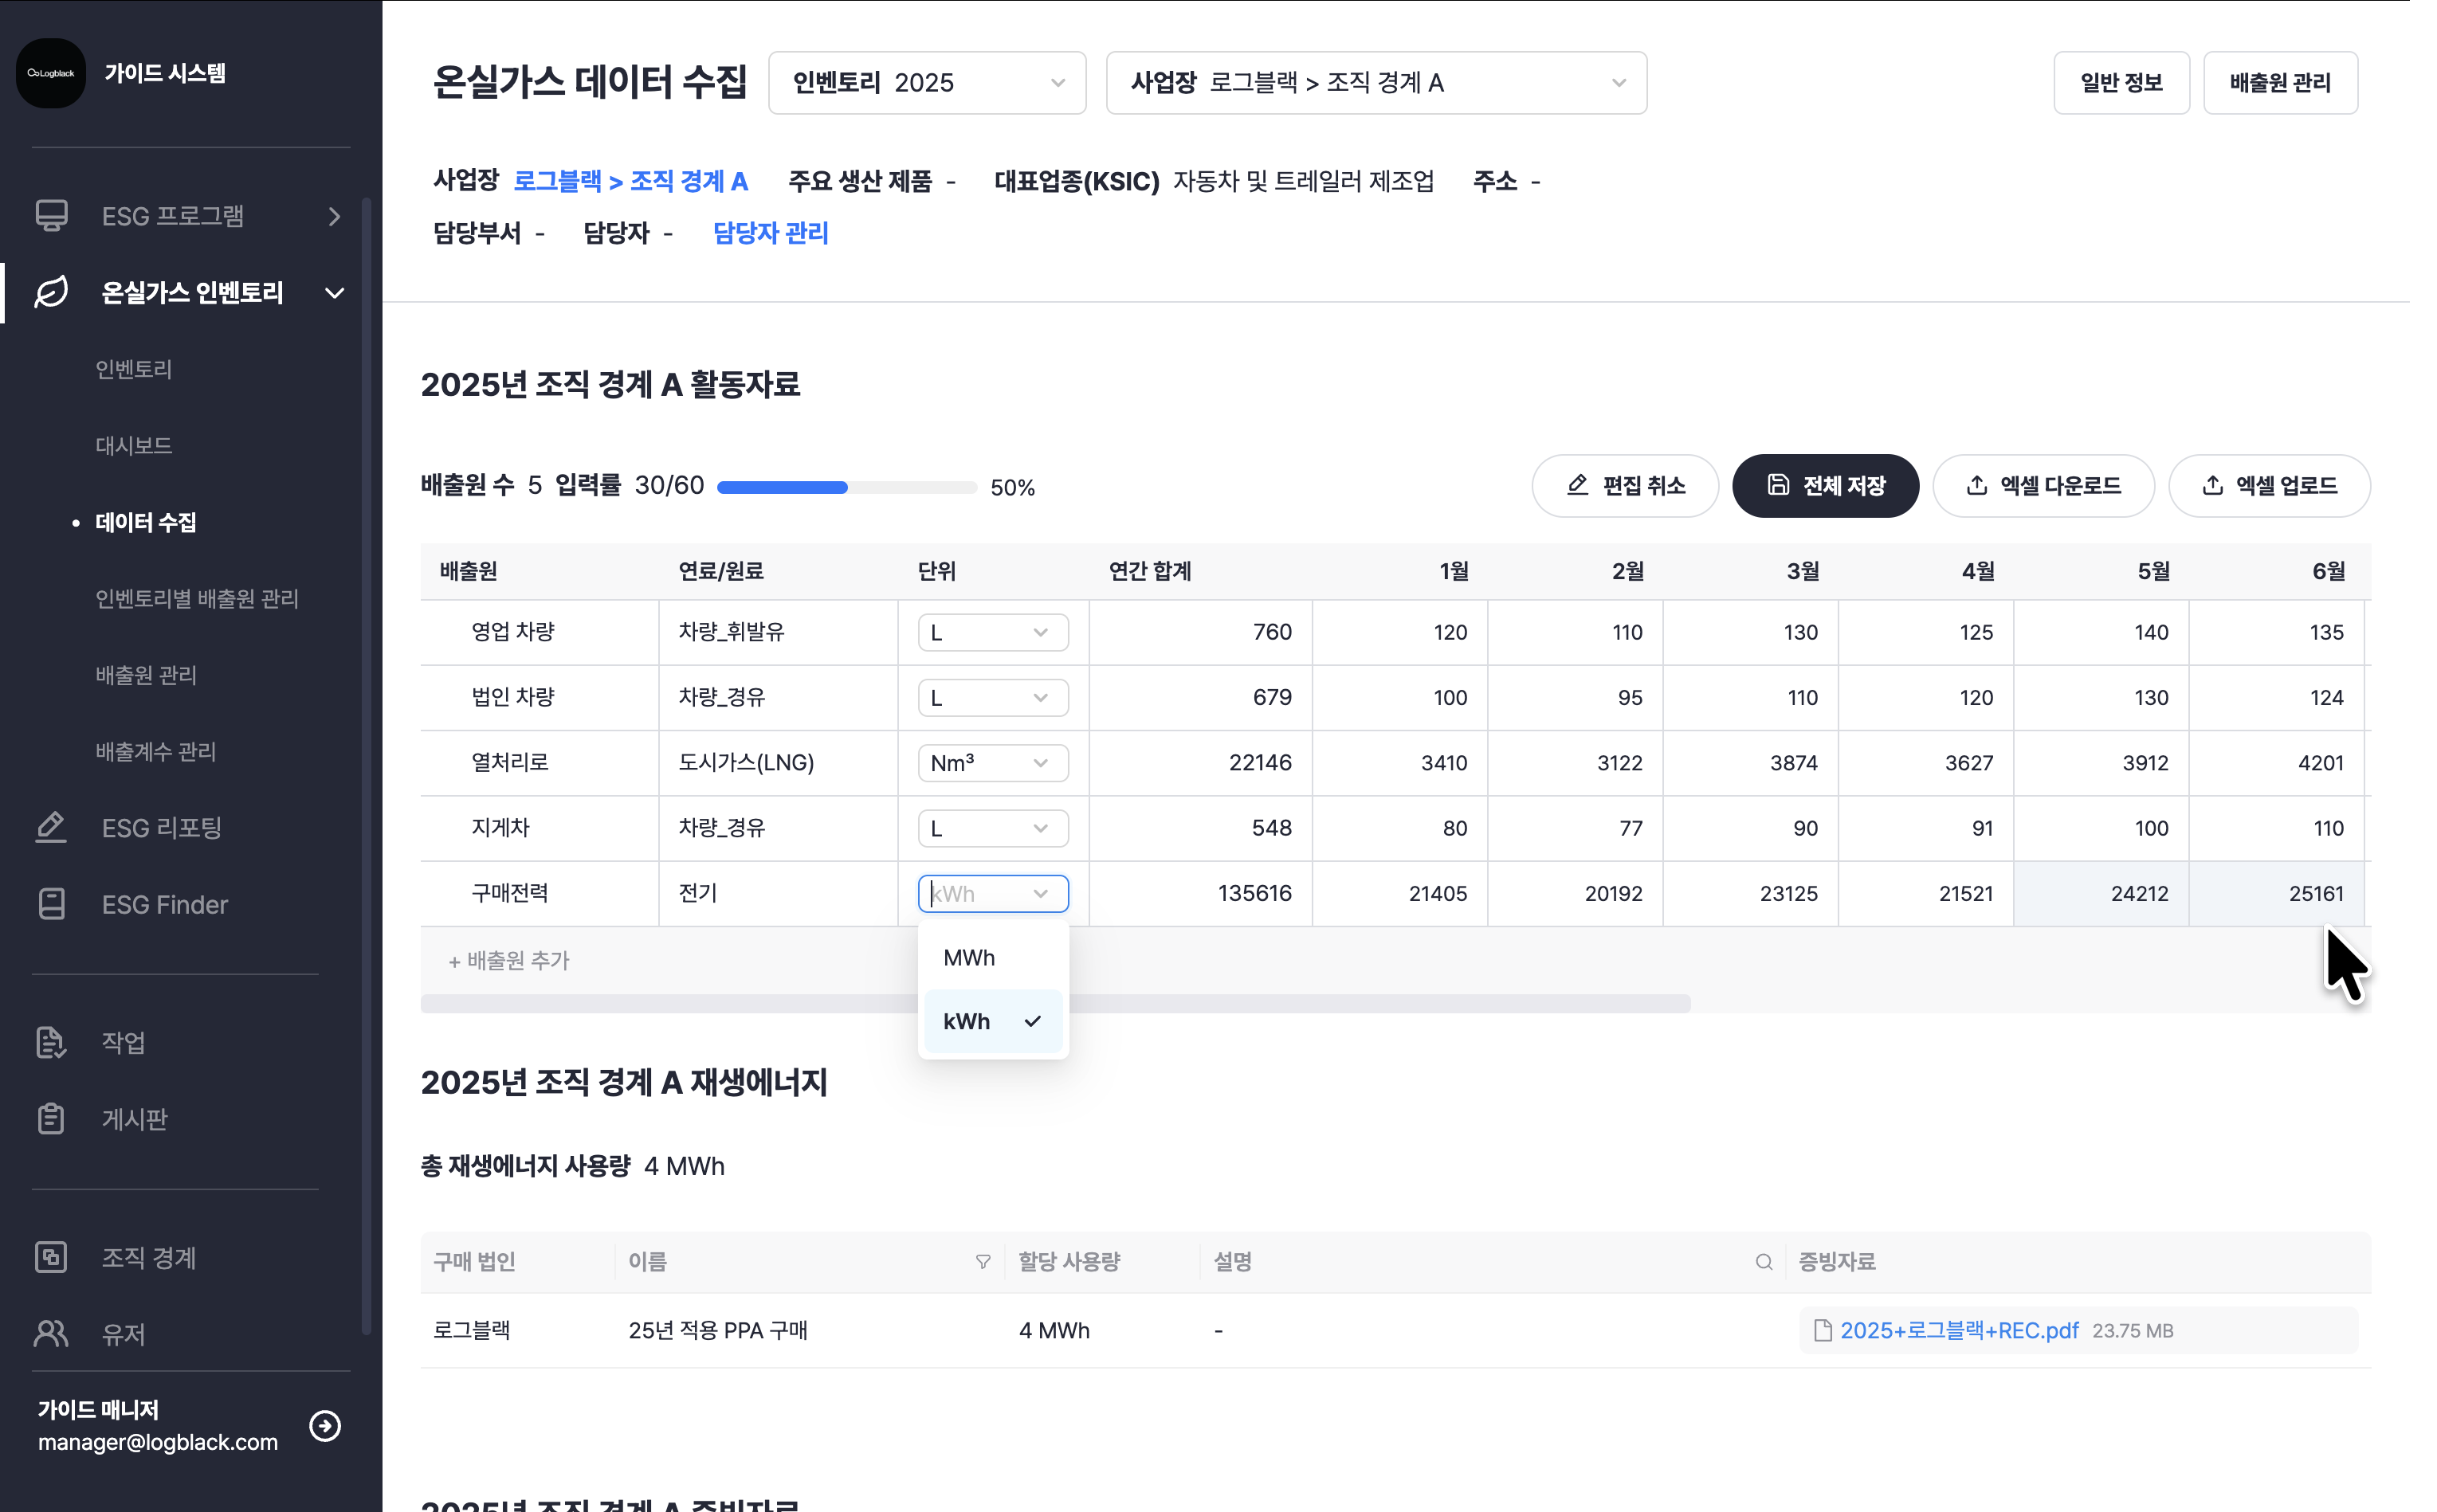The height and width of the screenshot is (1512, 2437).
Task: Open 2025+로그블랙+REC.pdf file link
Action: (x=1958, y=1330)
